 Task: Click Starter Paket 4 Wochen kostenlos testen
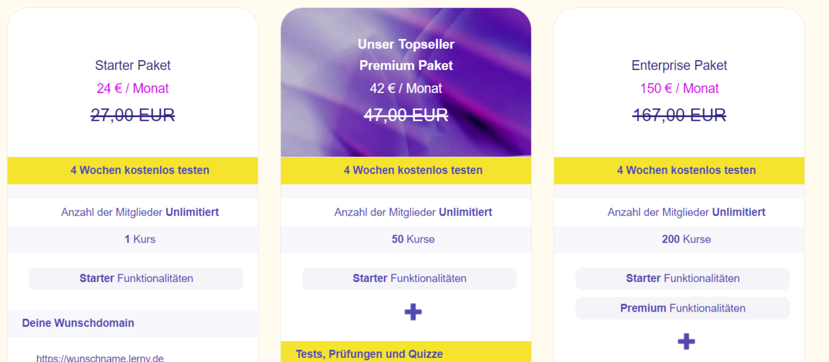tap(133, 170)
